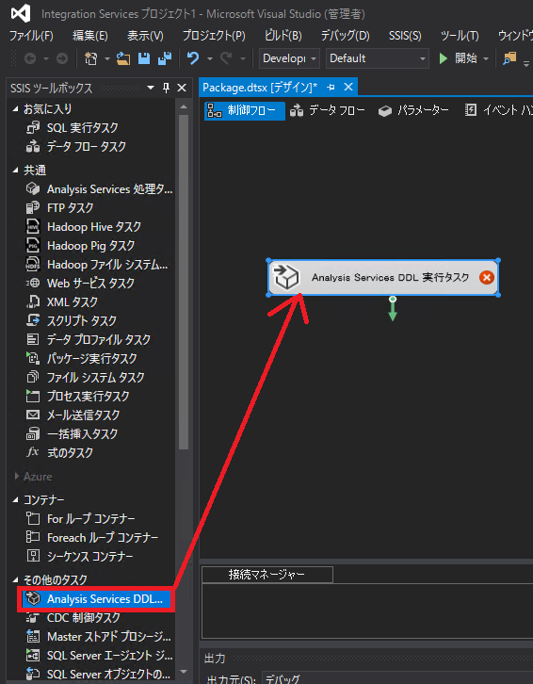Image resolution: width=533 pixels, height=684 pixels.
Task: Select the パッケージ実行タスク icon
Action: click(33, 358)
